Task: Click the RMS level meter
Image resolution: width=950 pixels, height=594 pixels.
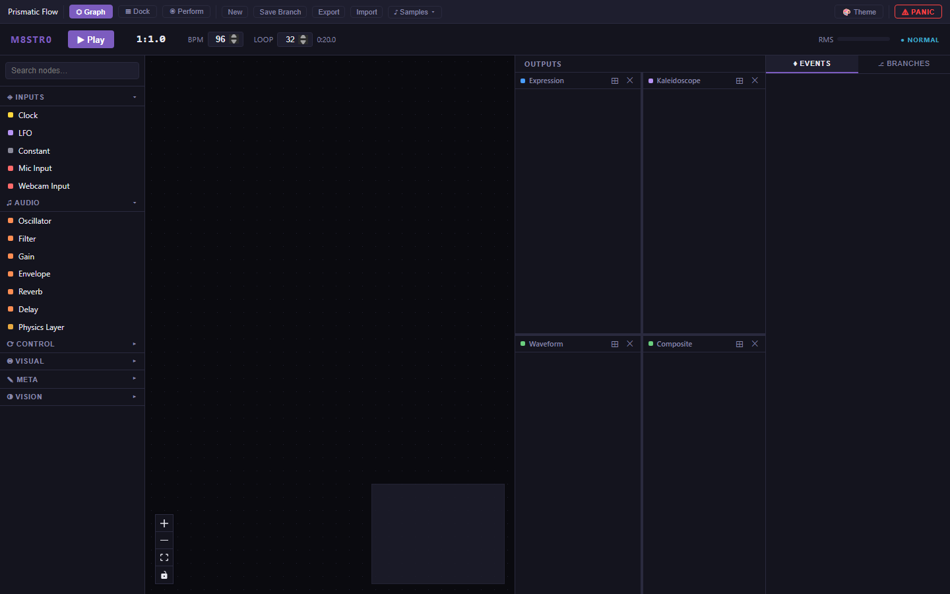Action: coord(864,40)
